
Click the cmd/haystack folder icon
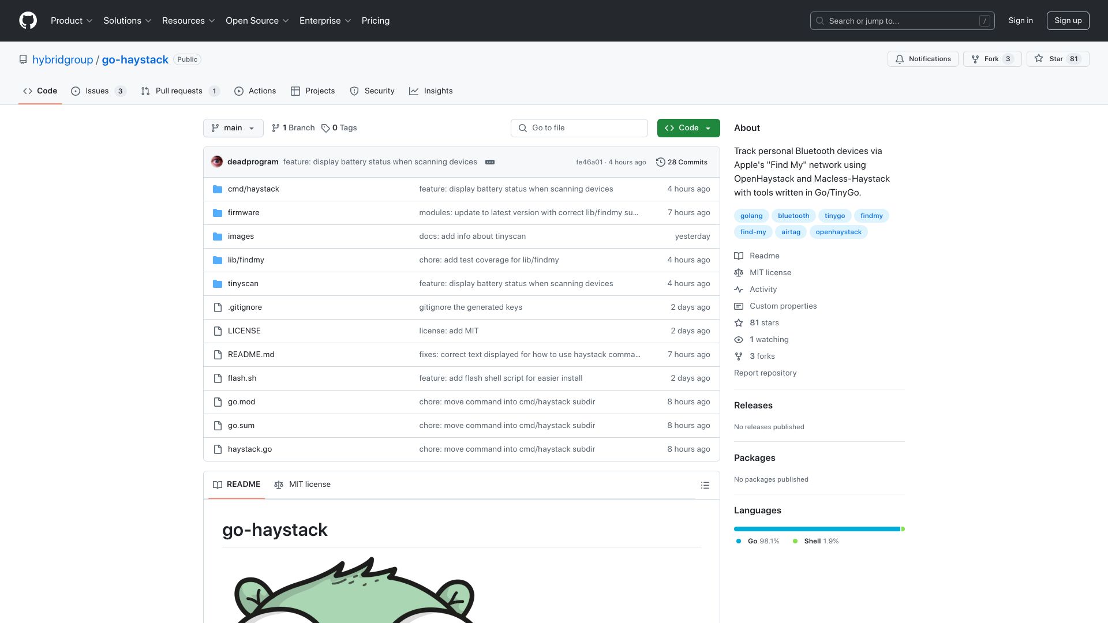click(x=218, y=189)
